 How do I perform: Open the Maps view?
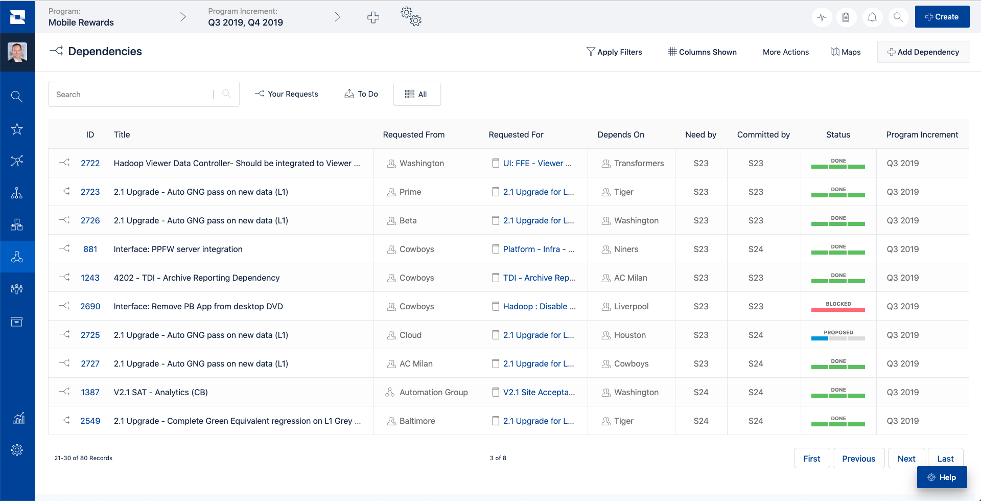pyautogui.click(x=846, y=52)
